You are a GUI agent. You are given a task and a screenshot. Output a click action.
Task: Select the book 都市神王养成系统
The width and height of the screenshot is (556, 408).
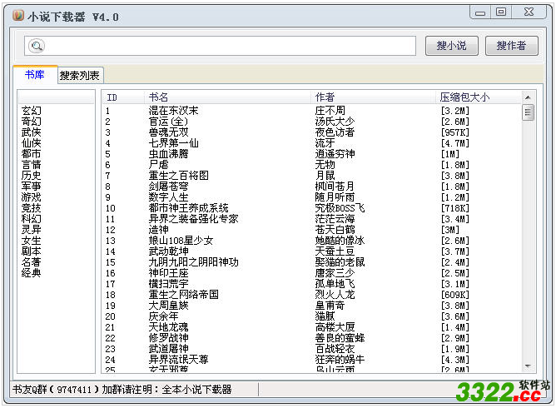[x=188, y=208]
